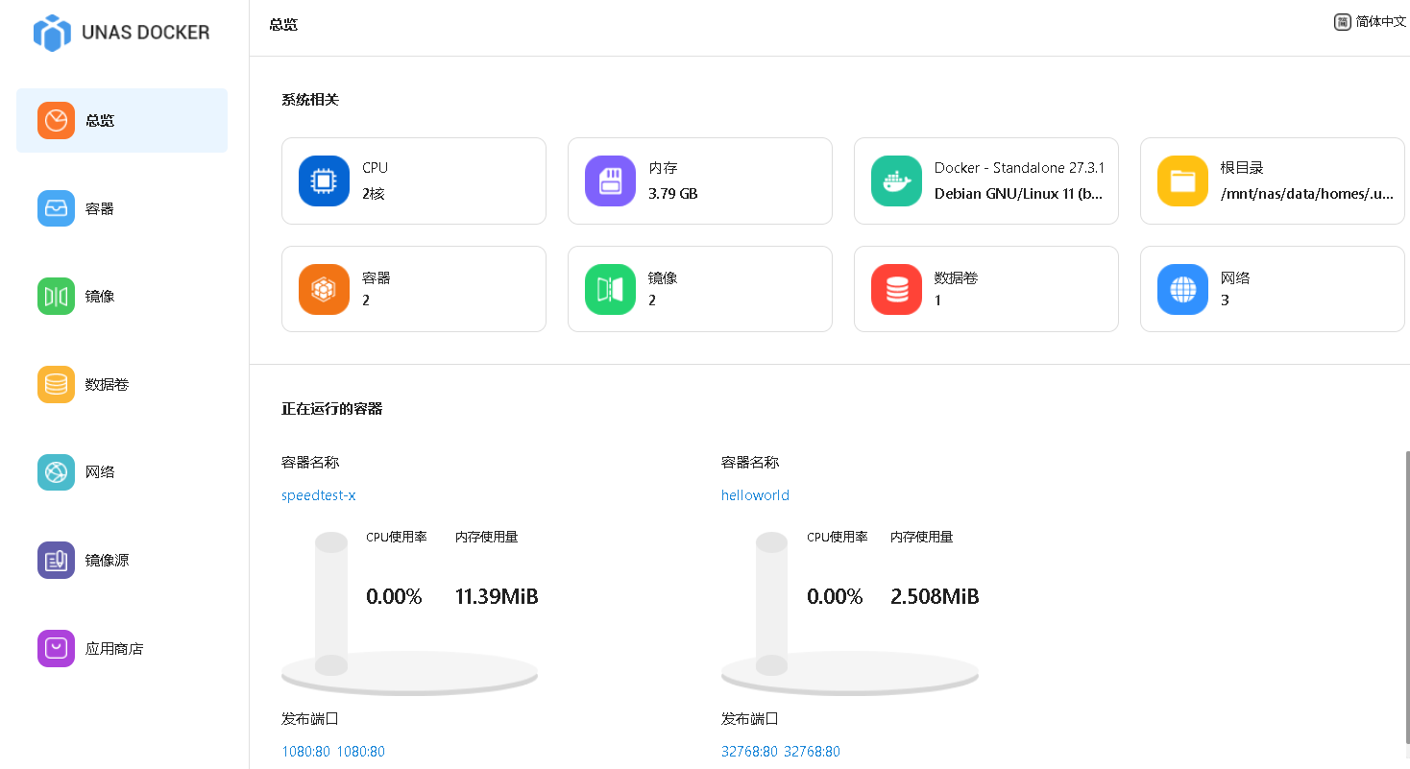Click the blue CPU chip icon

[x=324, y=180]
